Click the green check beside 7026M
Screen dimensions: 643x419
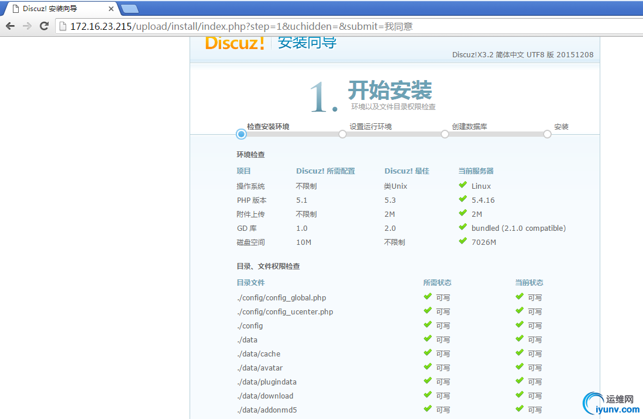tap(463, 241)
